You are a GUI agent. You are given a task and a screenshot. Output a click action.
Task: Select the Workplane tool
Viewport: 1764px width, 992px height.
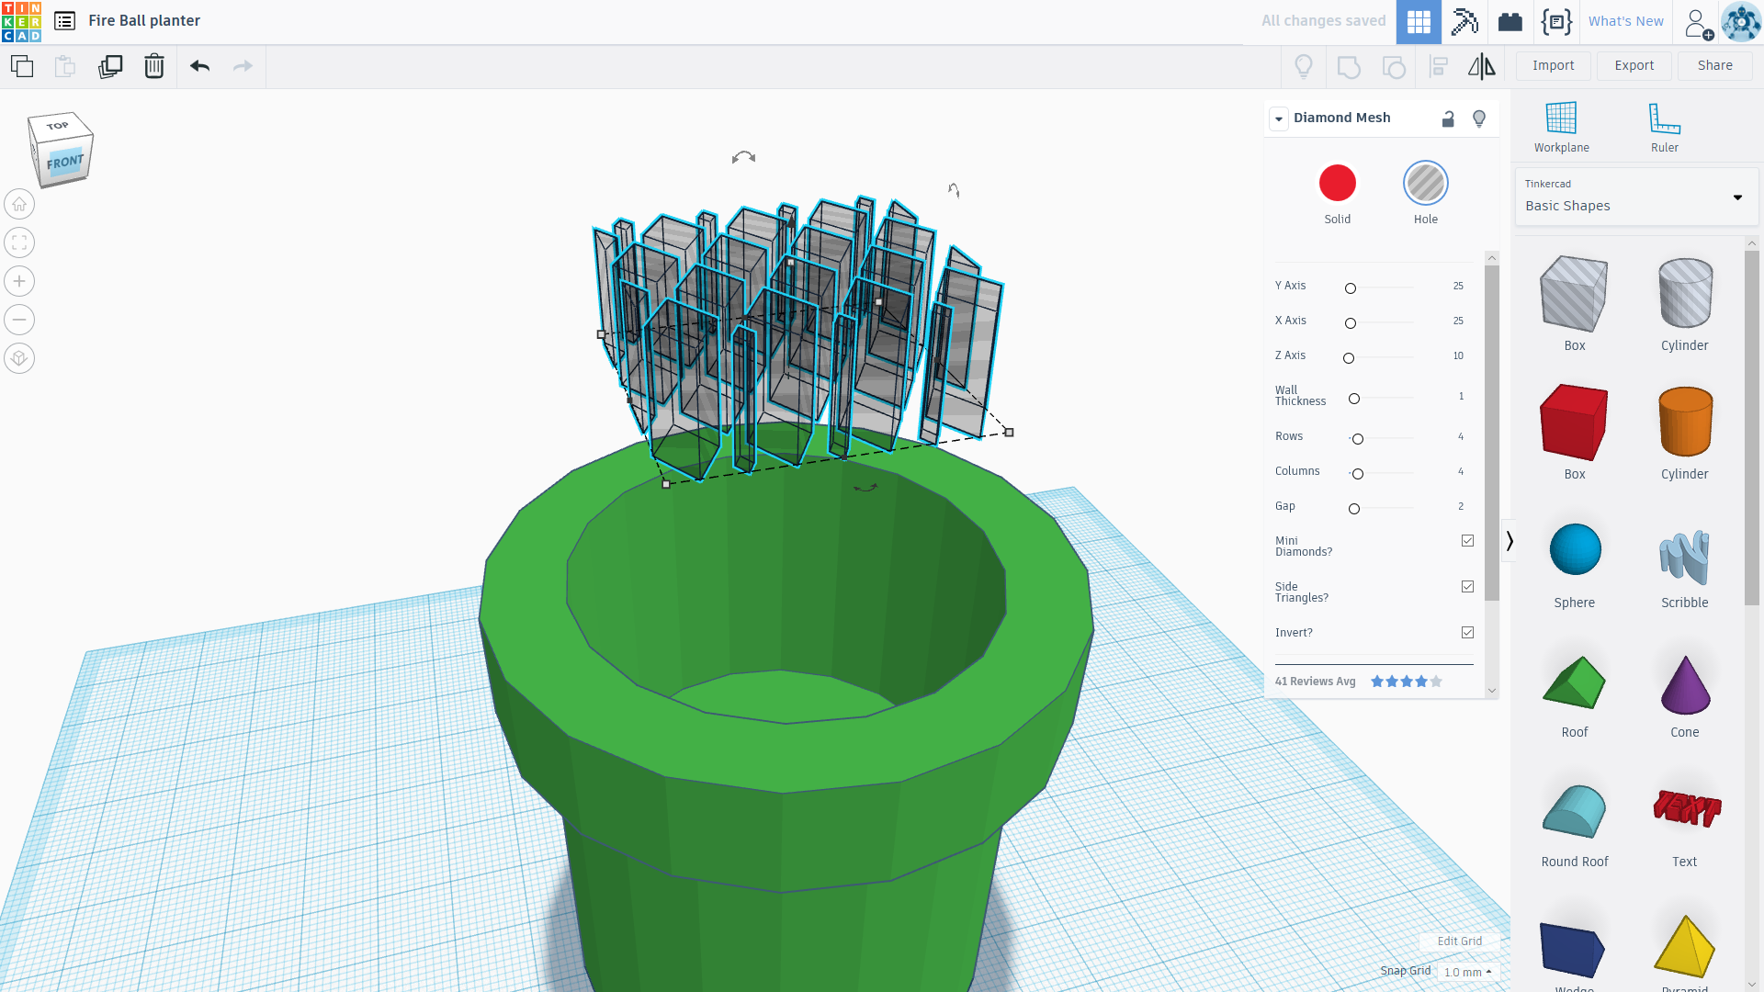point(1561,128)
